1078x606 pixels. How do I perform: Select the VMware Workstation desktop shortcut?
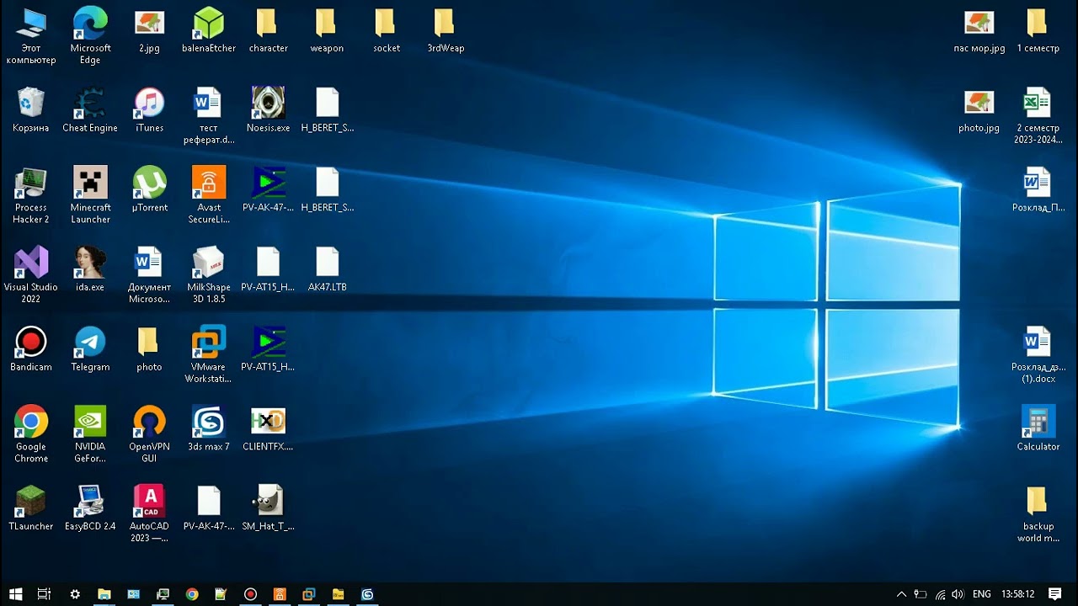pyautogui.click(x=209, y=354)
